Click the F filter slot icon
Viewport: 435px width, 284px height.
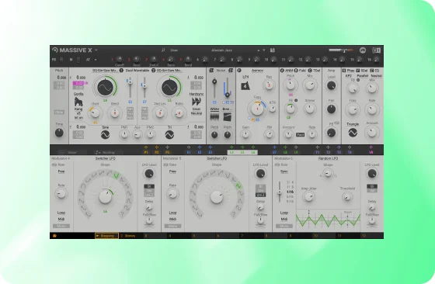[239, 71]
